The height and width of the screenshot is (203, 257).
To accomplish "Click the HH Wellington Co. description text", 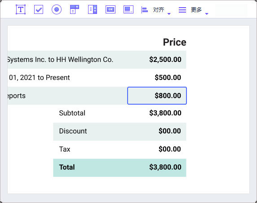I will coord(85,59).
